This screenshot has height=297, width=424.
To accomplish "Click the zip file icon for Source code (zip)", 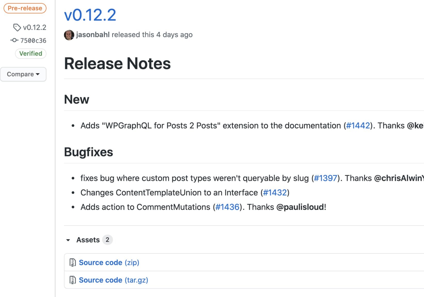I will (x=73, y=262).
